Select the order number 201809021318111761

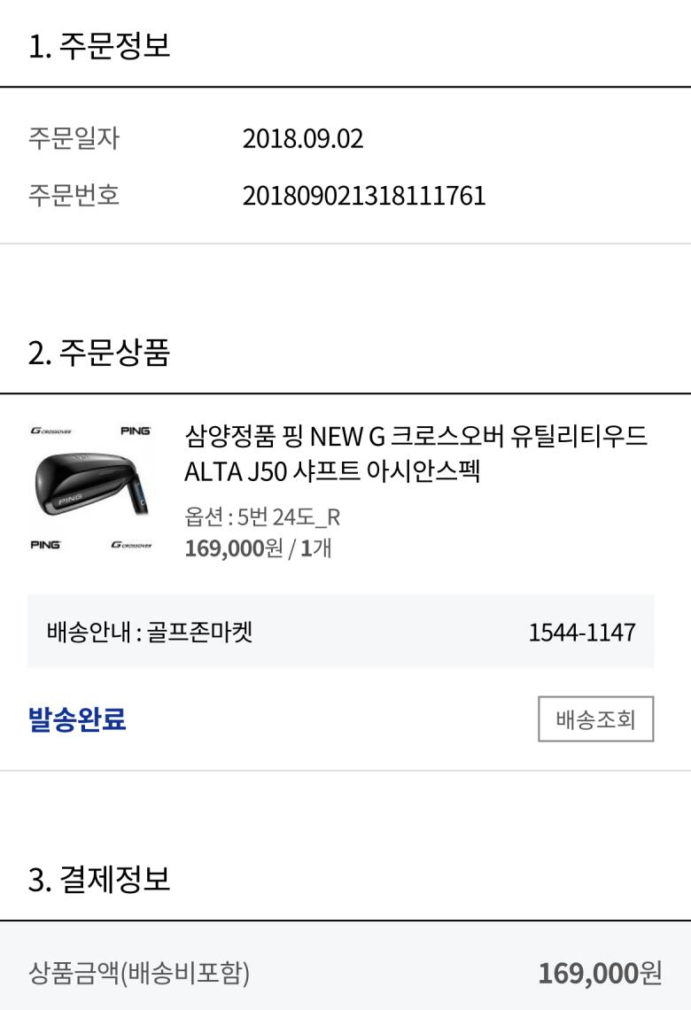pos(364,195)
